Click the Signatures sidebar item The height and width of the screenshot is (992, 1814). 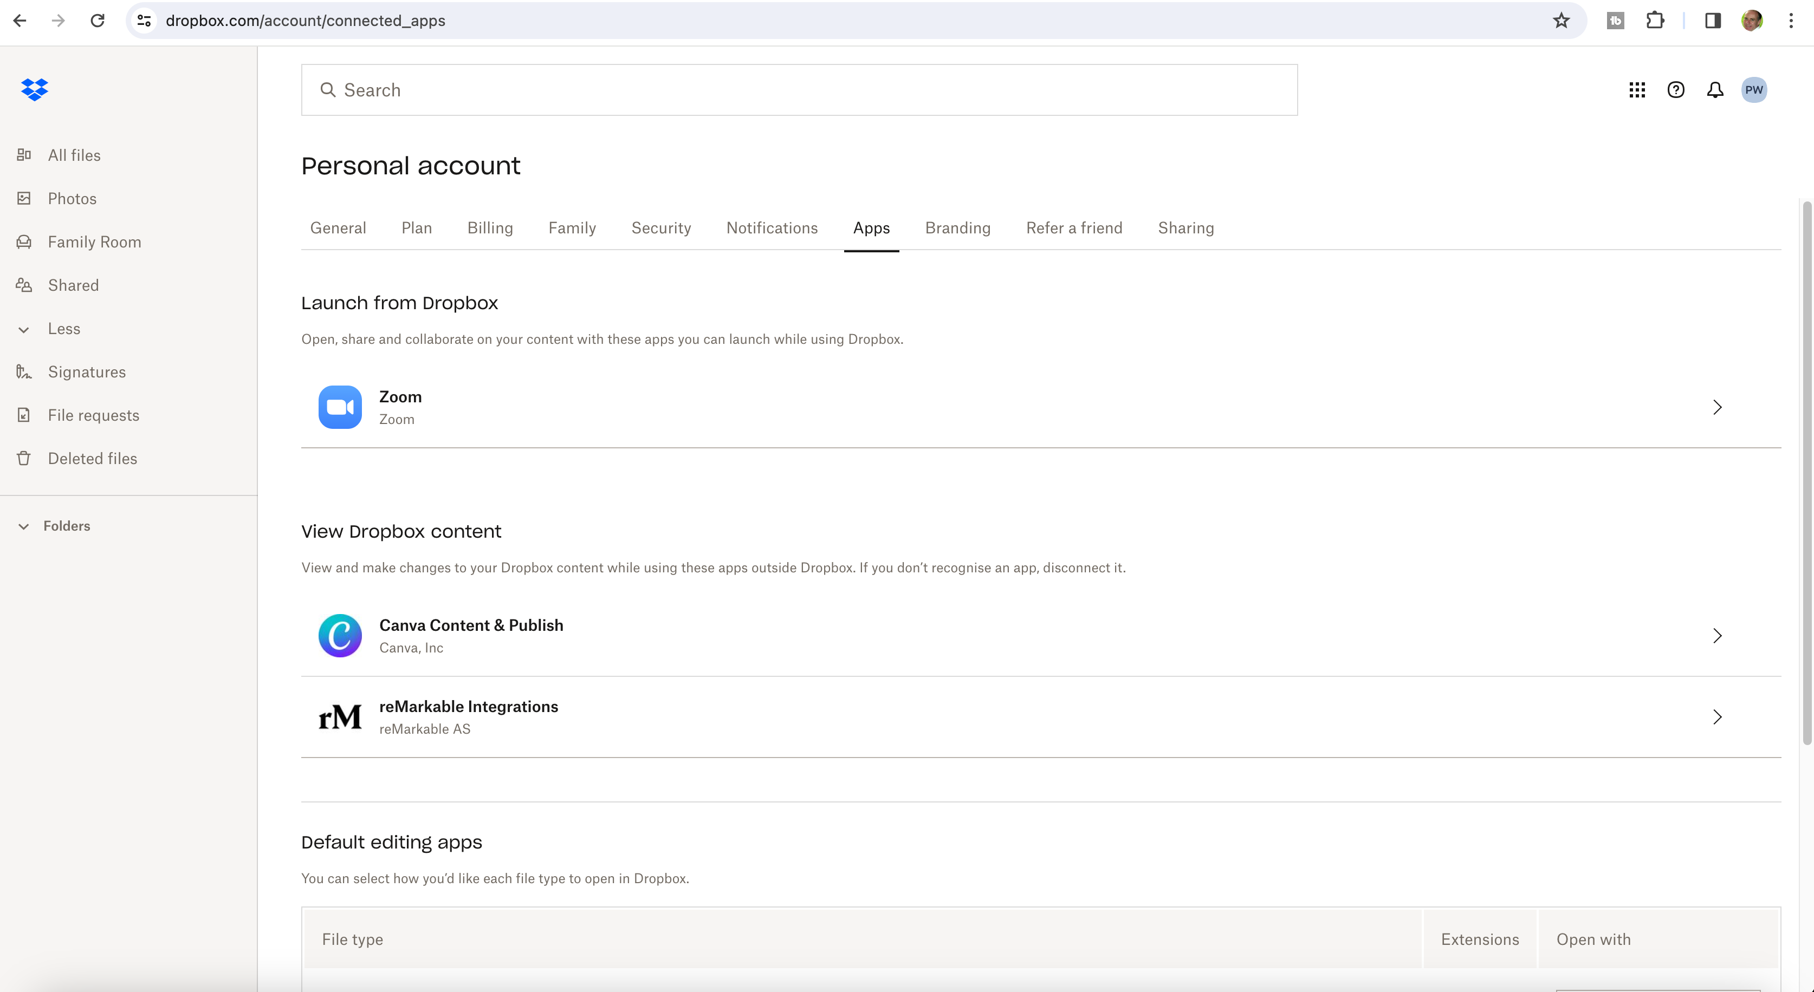(x=87, y=371)
